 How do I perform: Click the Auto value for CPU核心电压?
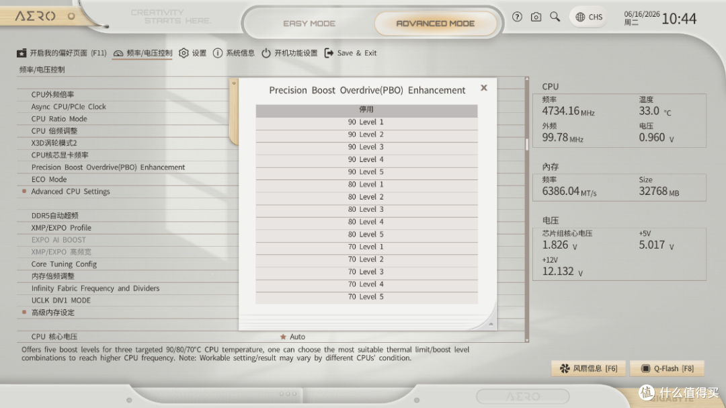pyautogui.click(x=297, y=337)
